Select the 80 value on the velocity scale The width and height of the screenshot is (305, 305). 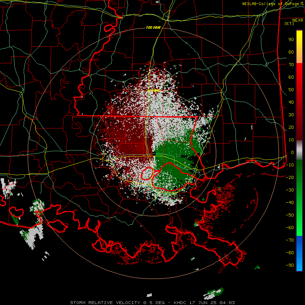coord(291,52)
